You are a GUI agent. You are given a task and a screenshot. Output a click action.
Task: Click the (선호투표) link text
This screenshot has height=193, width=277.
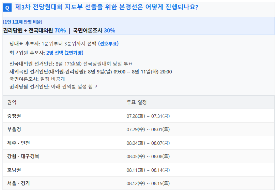108,44
